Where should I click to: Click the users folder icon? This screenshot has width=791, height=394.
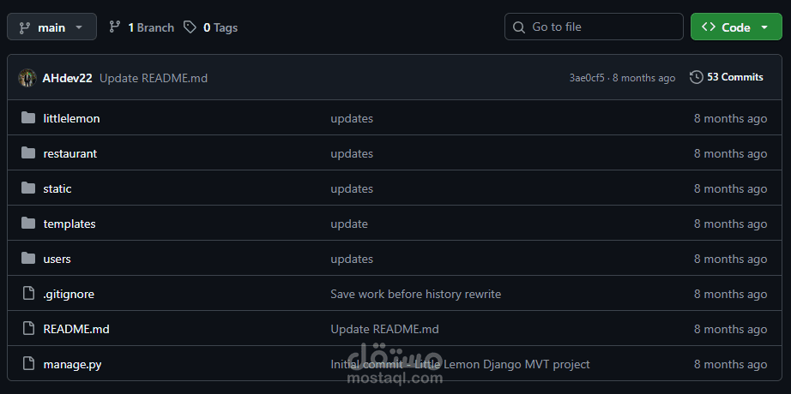tap(28, 258)
